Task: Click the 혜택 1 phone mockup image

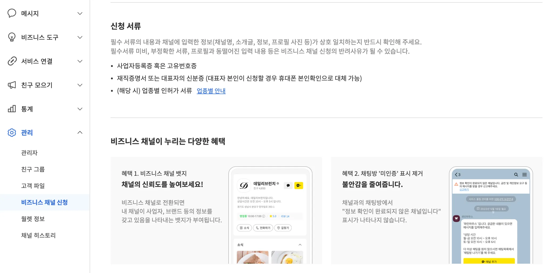Action: click(x=270, y=215)
